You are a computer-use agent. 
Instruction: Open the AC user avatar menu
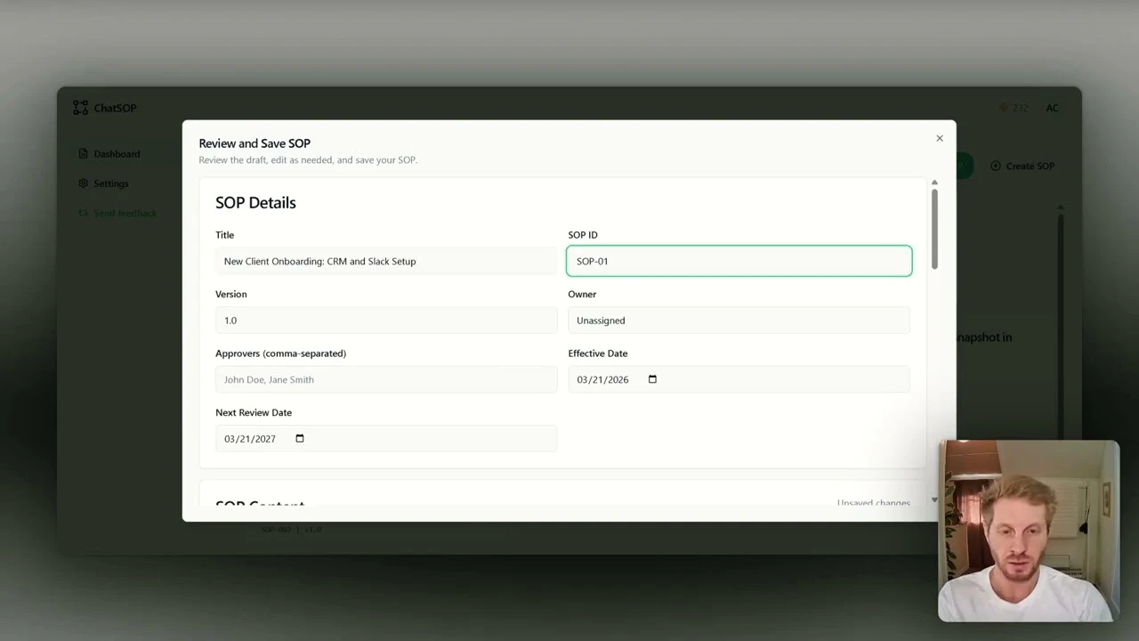[x=1053, y=108]
